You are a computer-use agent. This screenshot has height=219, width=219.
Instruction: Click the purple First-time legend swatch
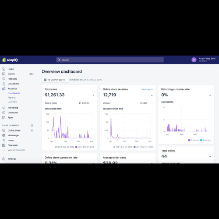point(189,140)
